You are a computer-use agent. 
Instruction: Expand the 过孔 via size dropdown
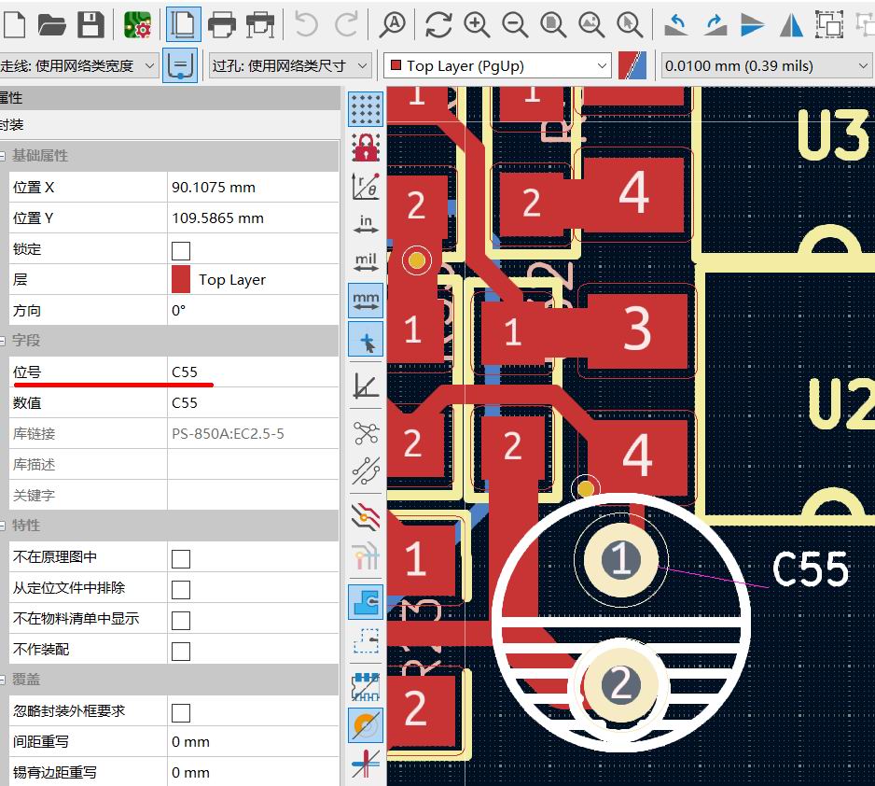[x=290, y=65]
